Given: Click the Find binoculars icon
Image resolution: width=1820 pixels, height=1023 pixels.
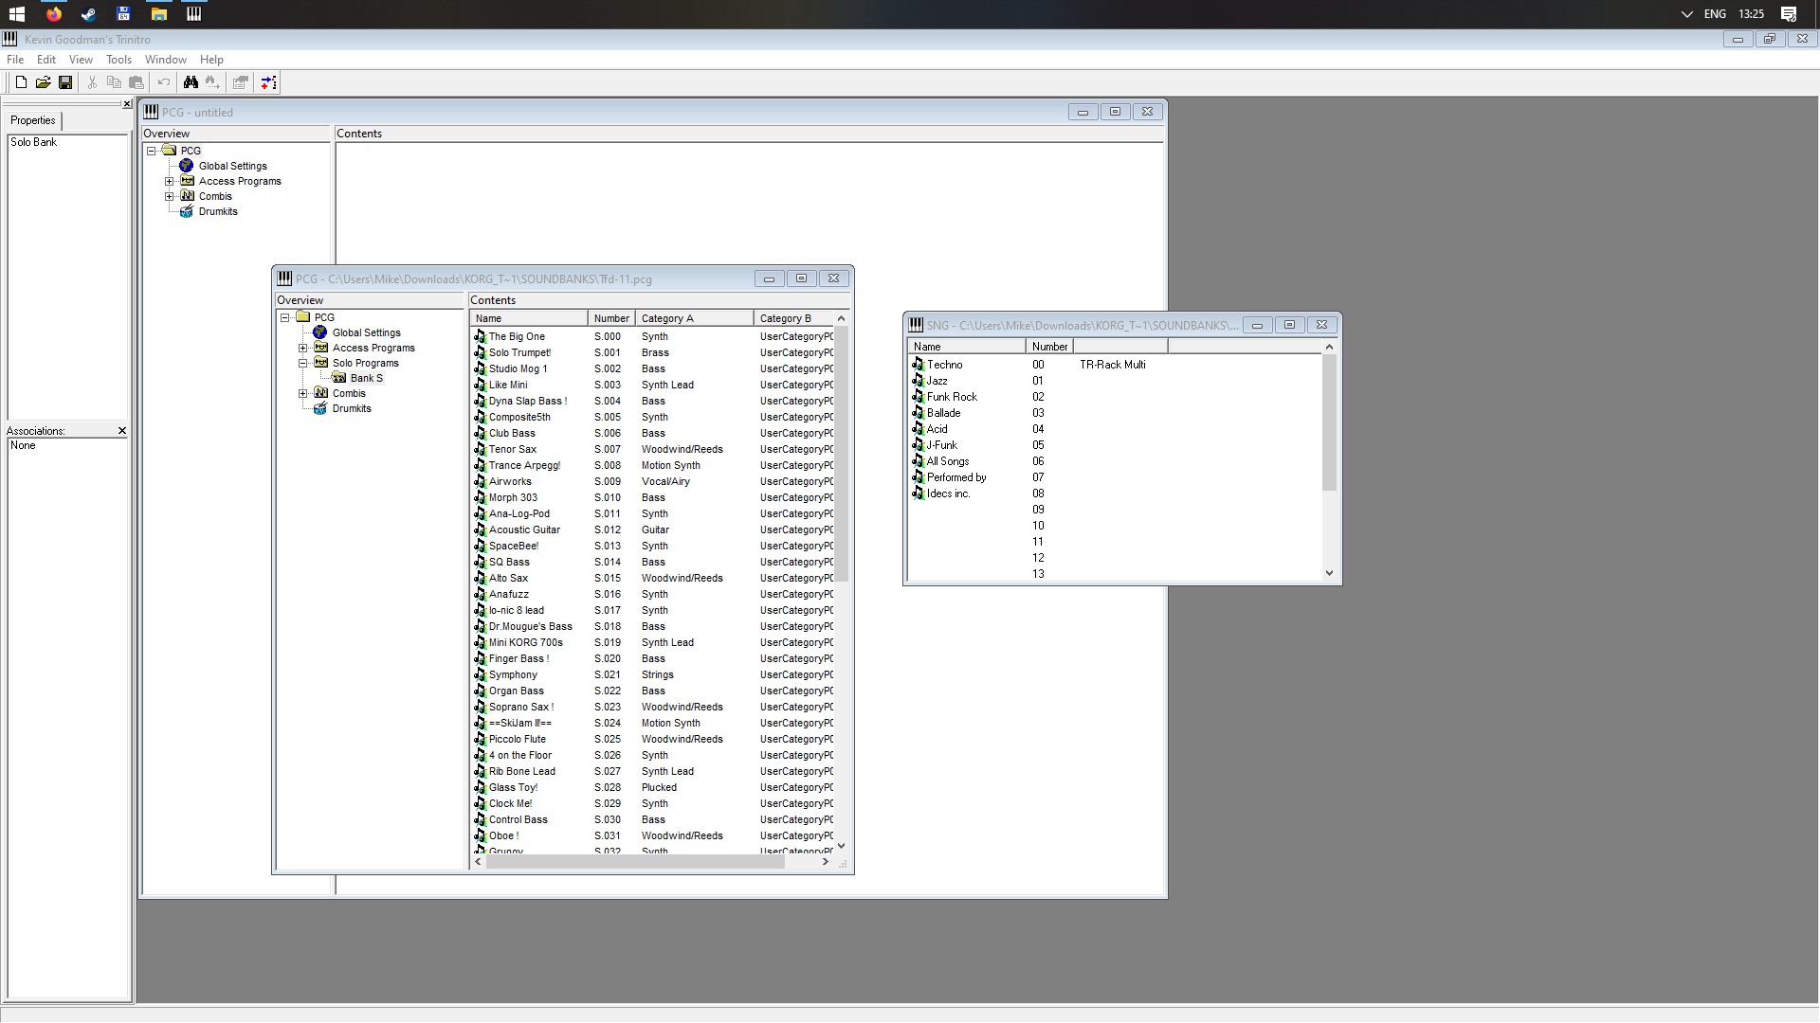Looking at the screenshot, I should pos(191,82).
